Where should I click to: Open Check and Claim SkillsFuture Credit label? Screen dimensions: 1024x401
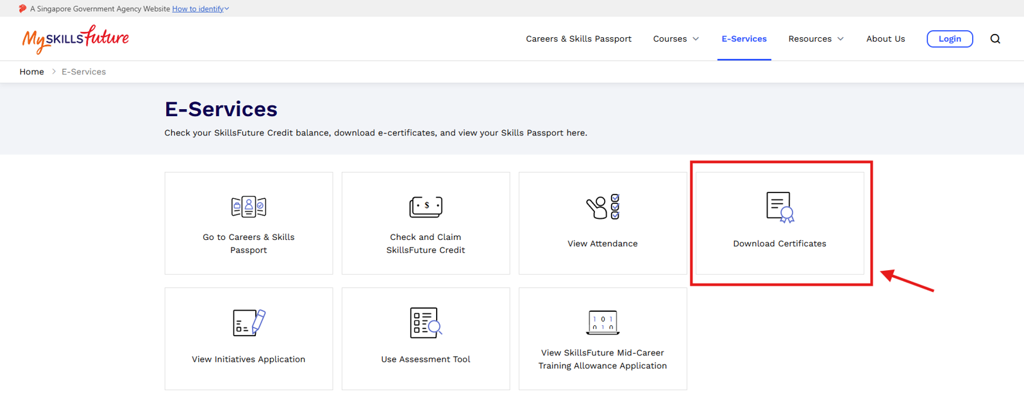click(426, 244)
